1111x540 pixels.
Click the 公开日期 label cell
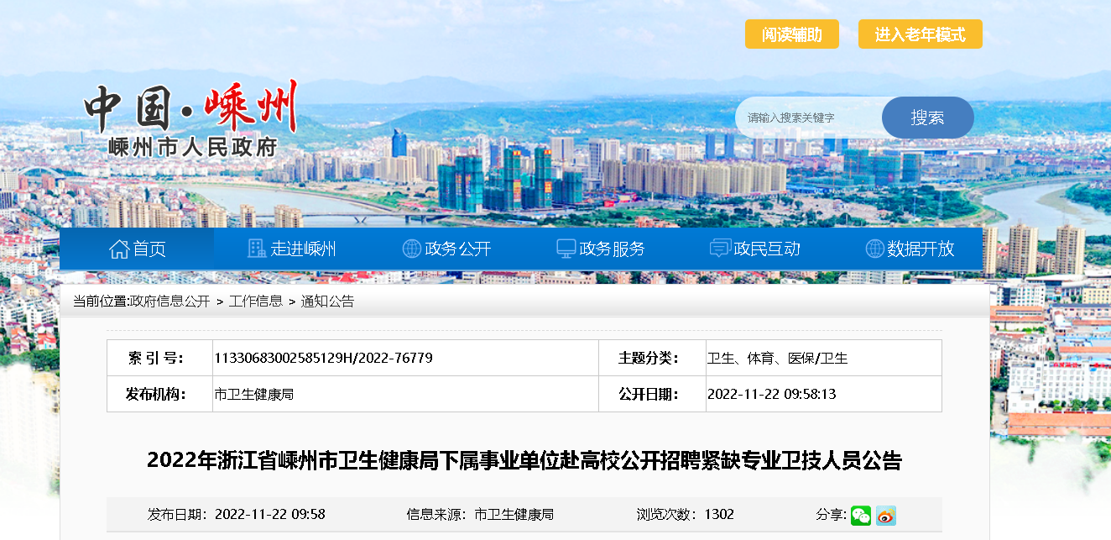[652, 394]
